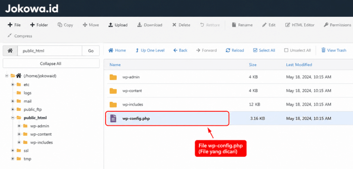Click the home icon beside path field
The image size is (353, 169).
[10, 51]
